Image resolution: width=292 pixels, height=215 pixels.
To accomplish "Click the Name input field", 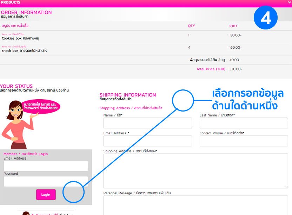I will 147,123.
